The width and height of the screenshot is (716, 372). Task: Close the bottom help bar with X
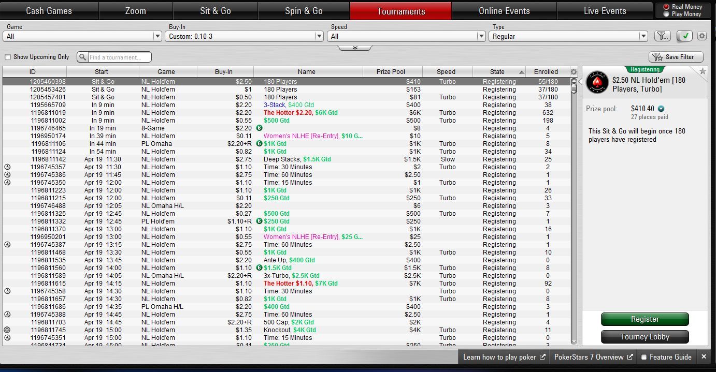704,357
